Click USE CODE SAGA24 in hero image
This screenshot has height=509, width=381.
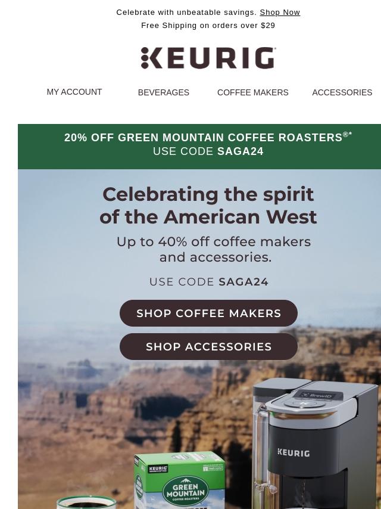point(209,282)
